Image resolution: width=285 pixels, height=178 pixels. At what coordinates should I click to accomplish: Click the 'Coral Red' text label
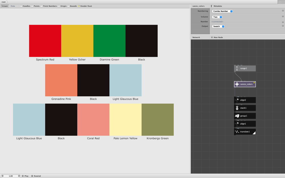pos(93,138)
